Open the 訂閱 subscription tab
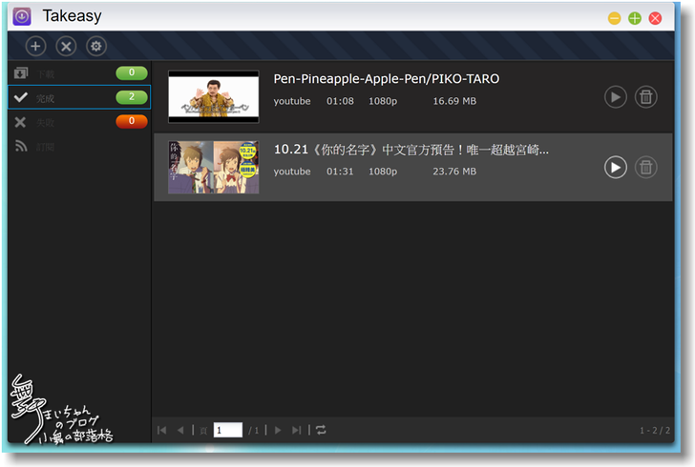The width and height of the screenshot is (695, 467). pyautogui.click(x=79, y=146)
